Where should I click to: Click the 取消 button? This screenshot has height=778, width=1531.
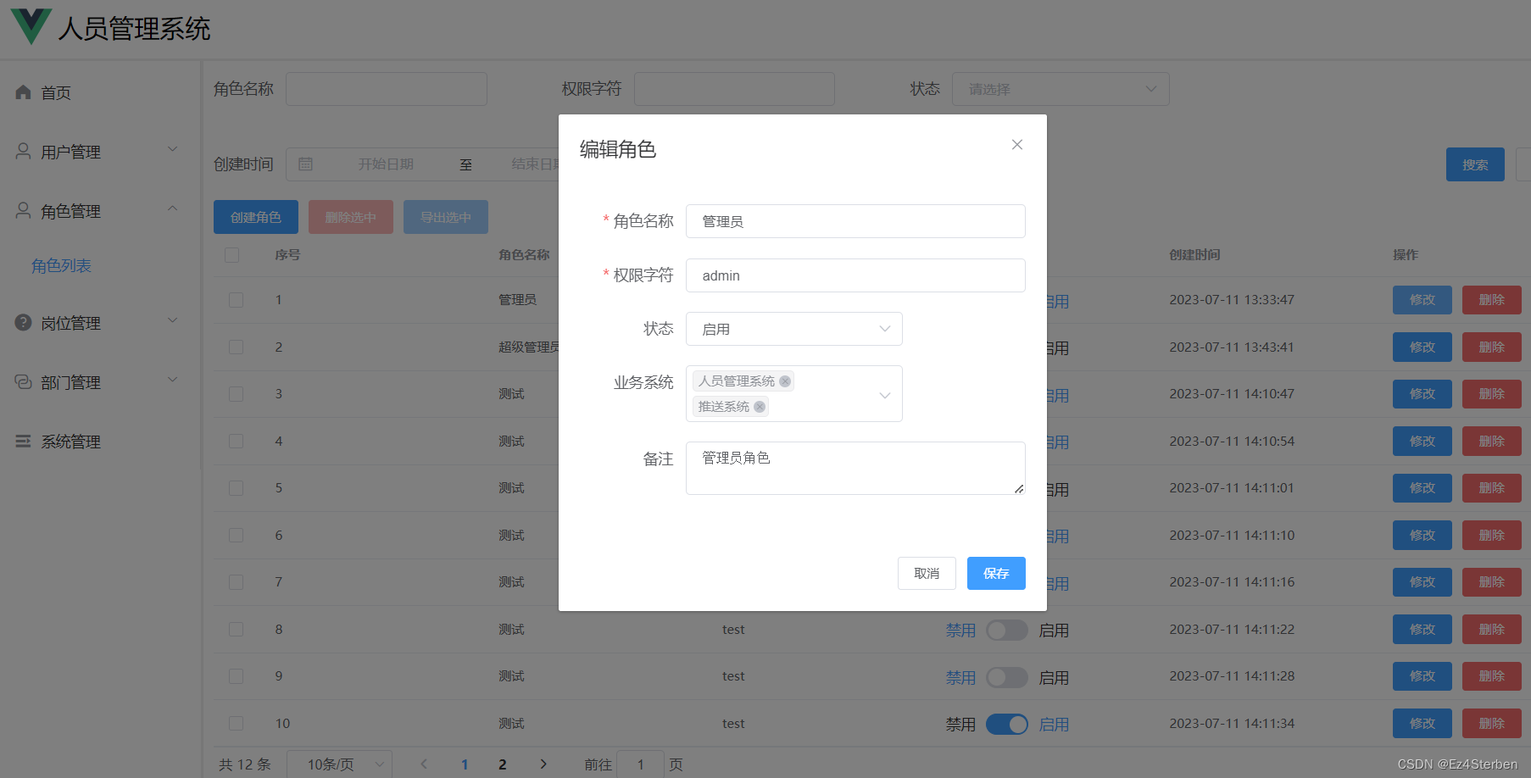click(927, 573)
